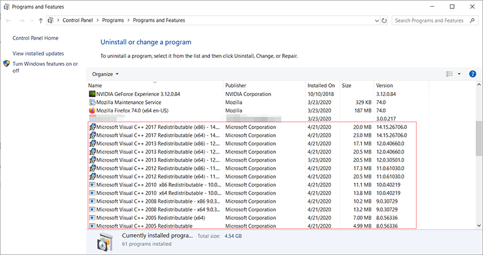Select the Programs and Features breadcrumb
Screen dimensions: 483x255
coord(159,21)
